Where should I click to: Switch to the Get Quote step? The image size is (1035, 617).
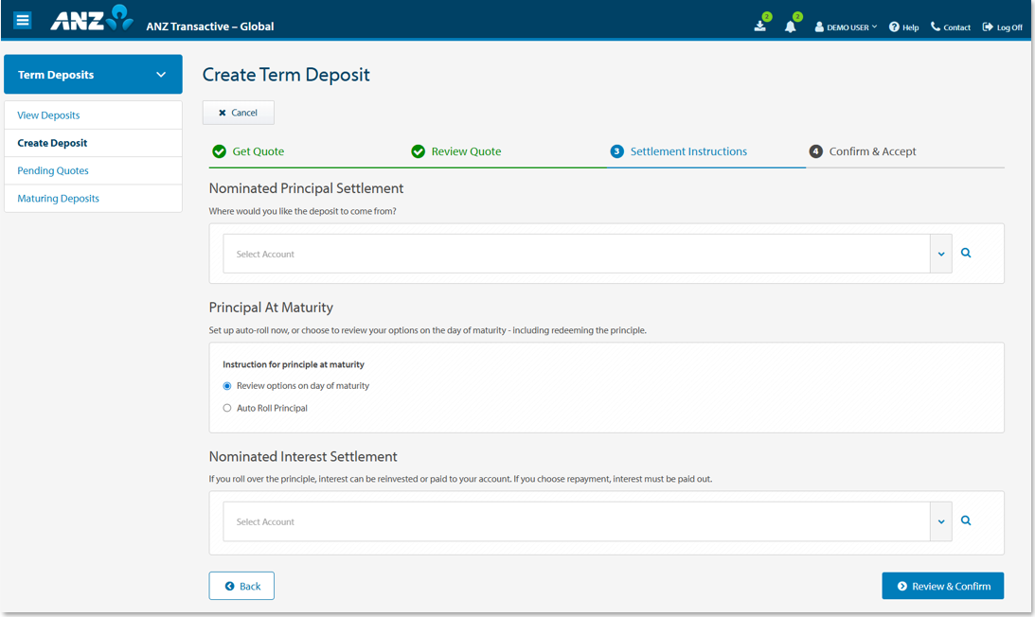coord(247,150)
